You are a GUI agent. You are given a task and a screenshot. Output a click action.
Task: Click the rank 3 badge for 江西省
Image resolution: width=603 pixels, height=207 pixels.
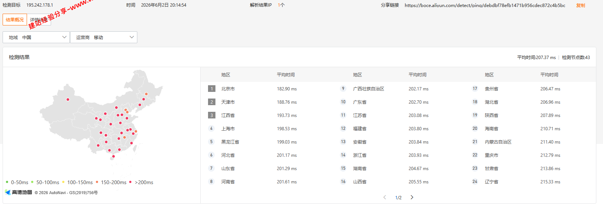click(x=212, y=115)
